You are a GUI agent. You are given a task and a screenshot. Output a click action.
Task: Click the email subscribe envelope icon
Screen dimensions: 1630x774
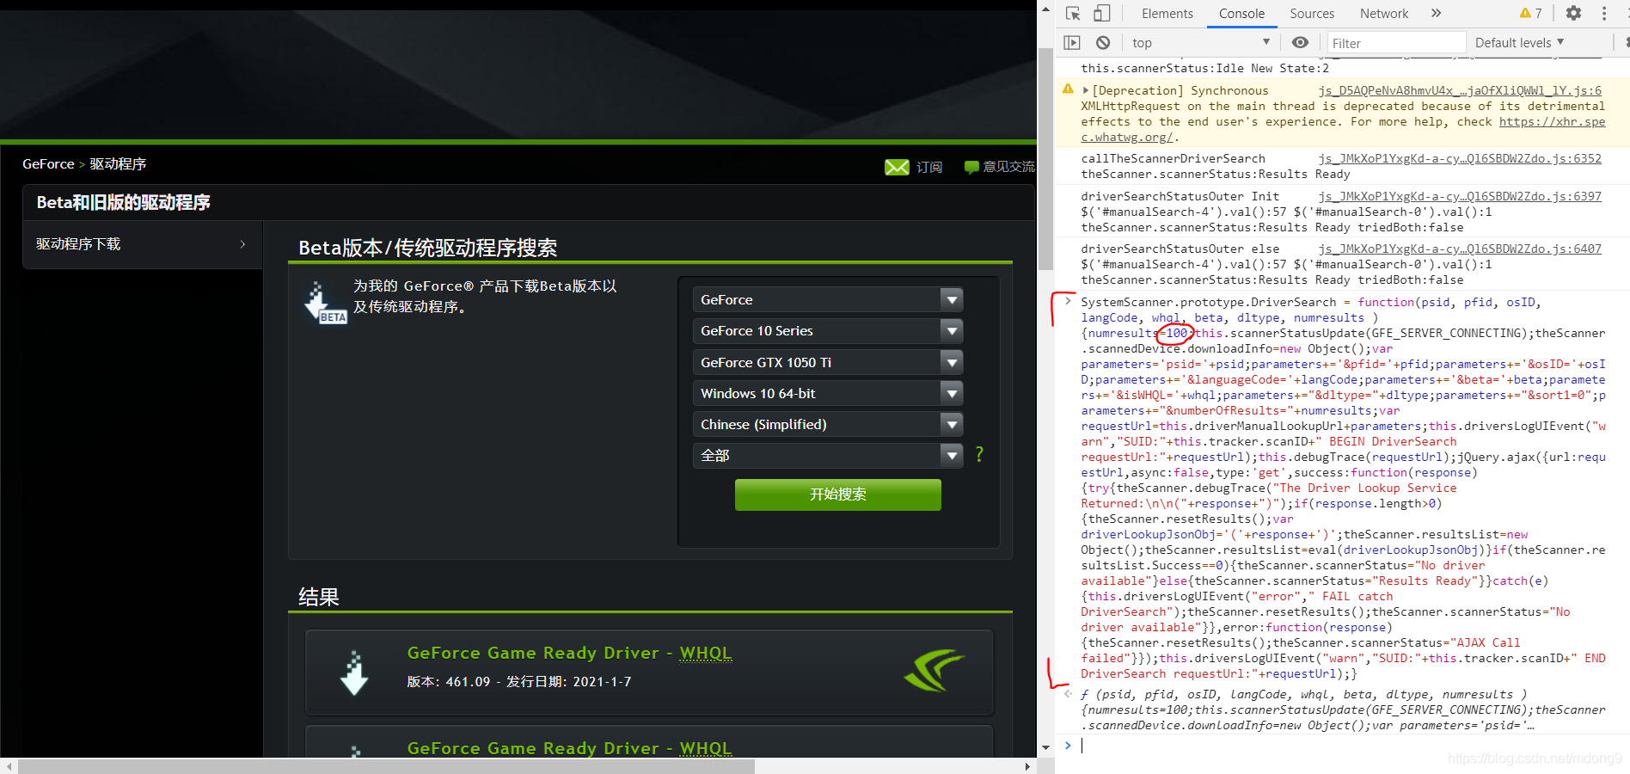(x=897, y=167)
